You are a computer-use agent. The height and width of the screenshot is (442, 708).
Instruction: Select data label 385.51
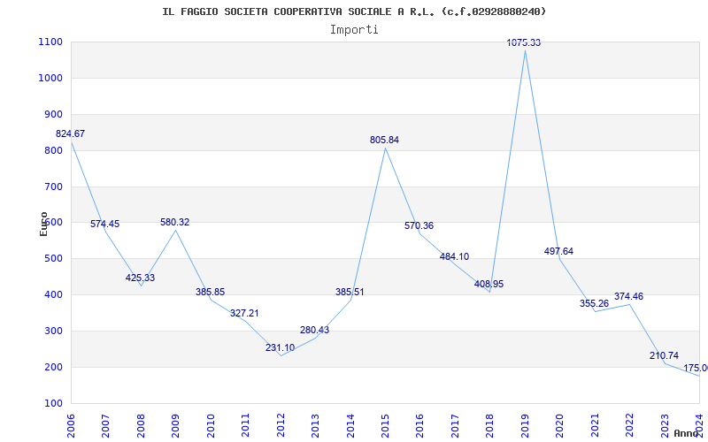coord(350,293)
